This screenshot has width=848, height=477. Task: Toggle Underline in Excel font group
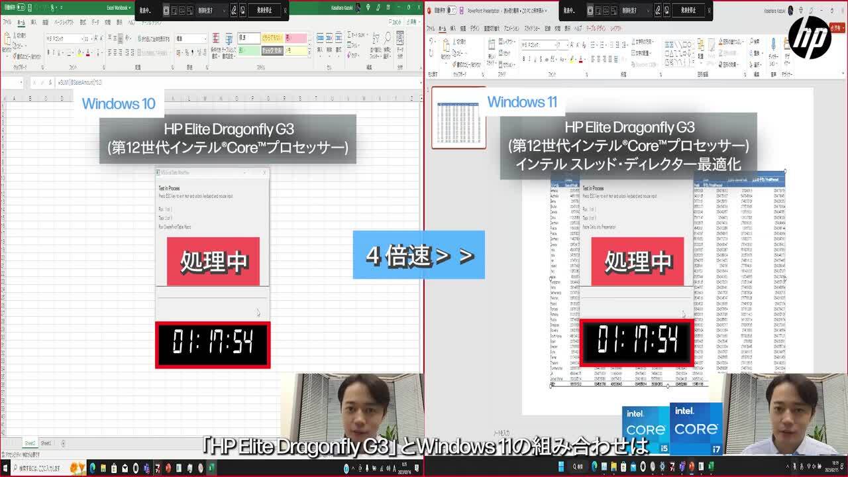[x=60, y=52]
